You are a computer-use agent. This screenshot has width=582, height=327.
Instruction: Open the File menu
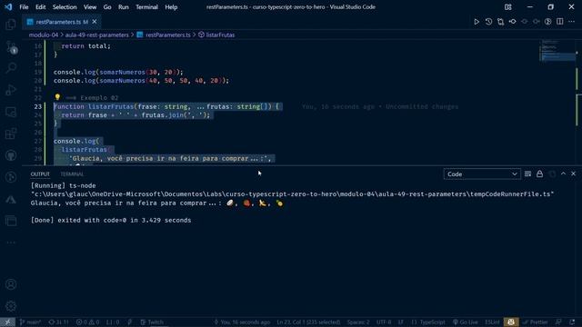pyautogui.click(x=24, y=7)
